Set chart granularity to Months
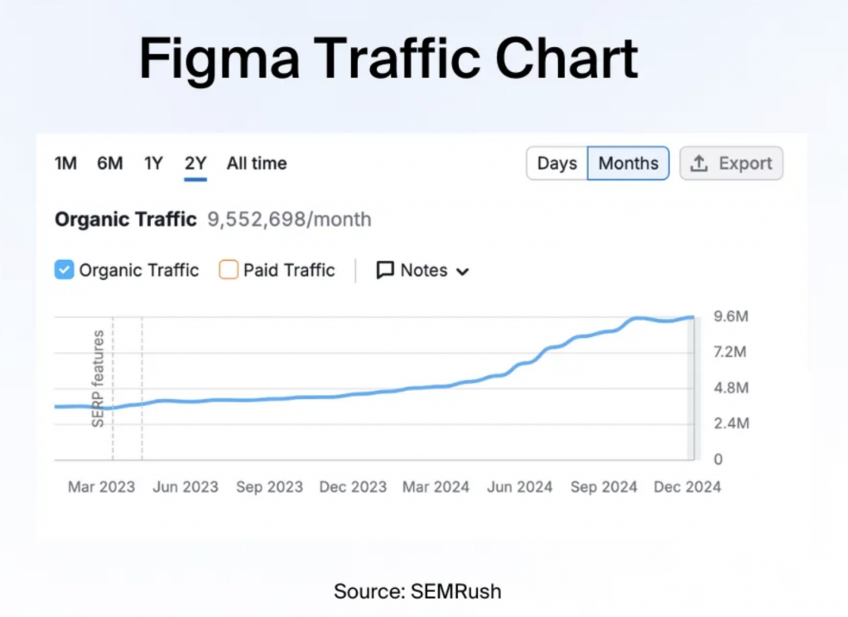 point(628,163)
